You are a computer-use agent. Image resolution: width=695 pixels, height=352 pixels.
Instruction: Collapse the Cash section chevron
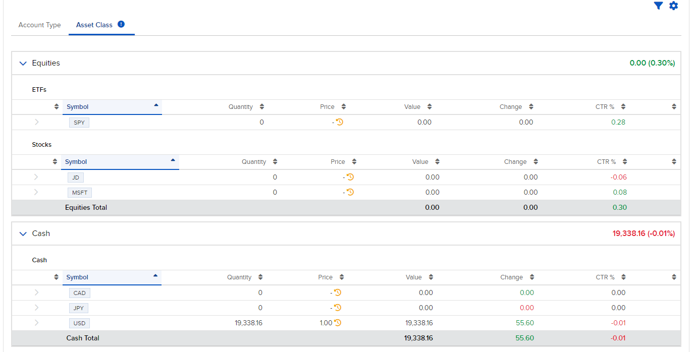(x=23, y=233)
